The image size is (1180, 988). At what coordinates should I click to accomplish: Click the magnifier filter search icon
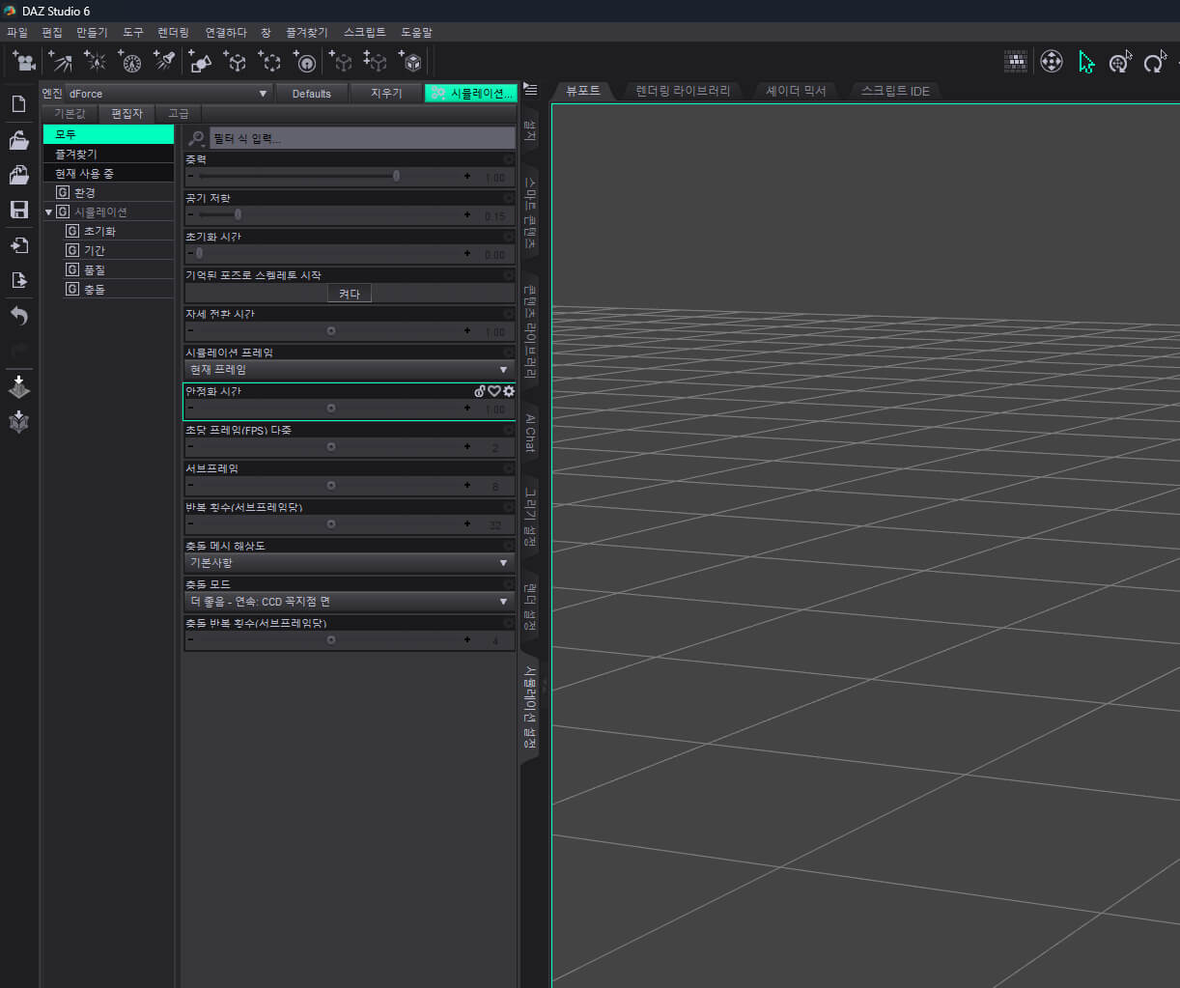(196, 139)
